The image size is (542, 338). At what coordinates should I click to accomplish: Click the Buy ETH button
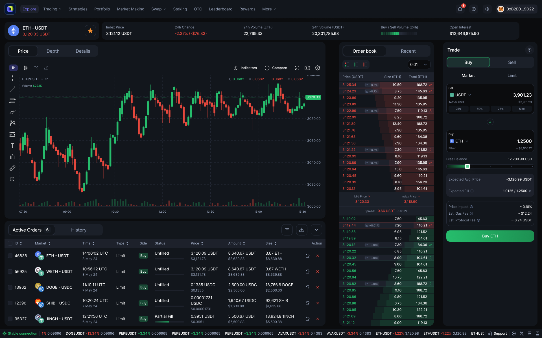(x=490, y=236)
